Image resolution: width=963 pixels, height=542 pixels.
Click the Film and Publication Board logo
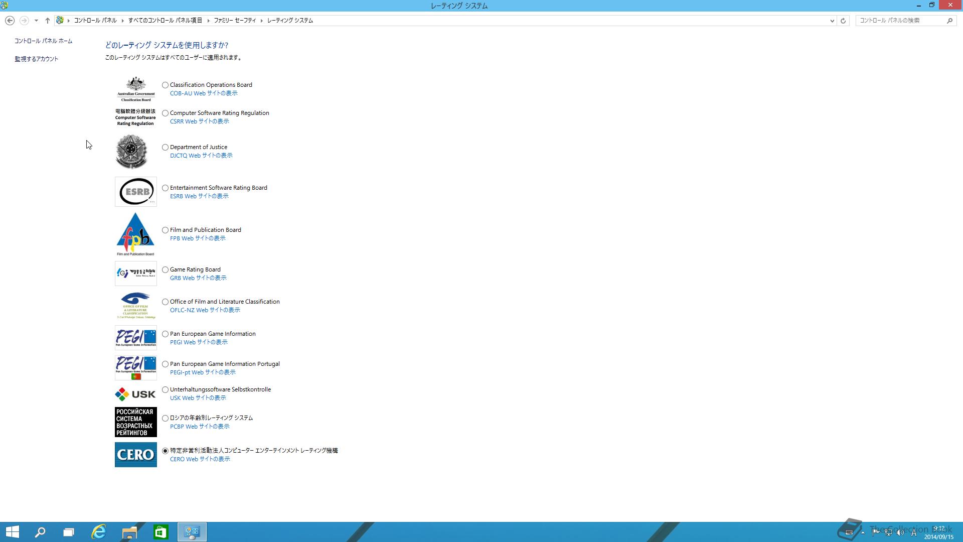[135, 234]
